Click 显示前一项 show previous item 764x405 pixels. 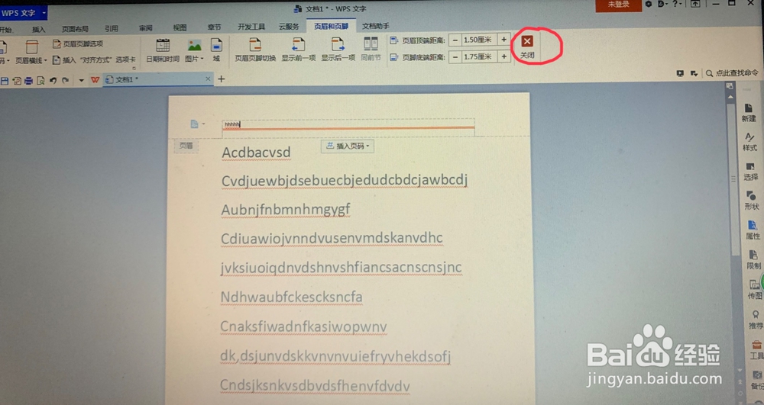point(298,50)
